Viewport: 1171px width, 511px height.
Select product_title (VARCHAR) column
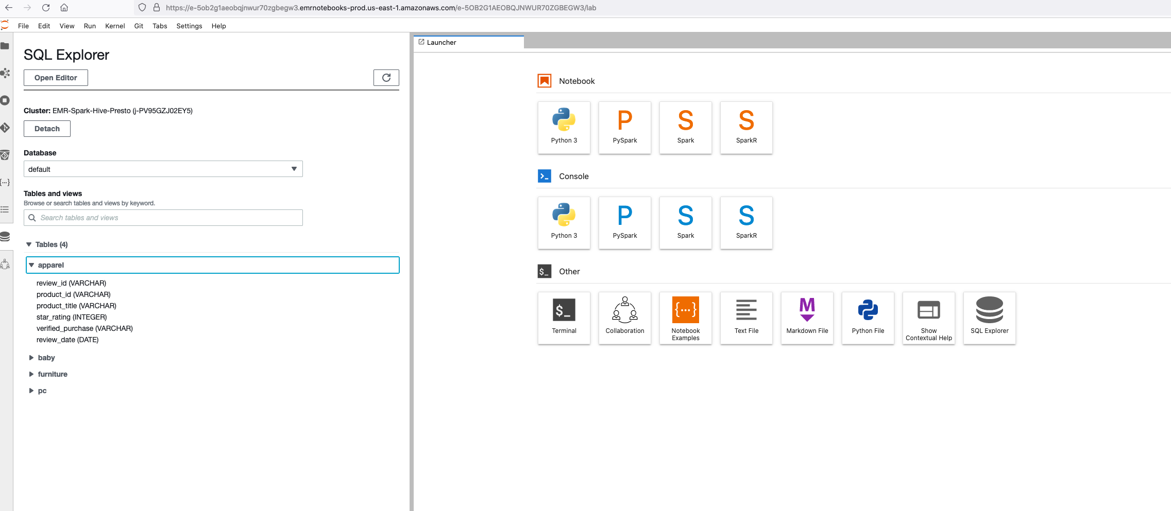(76, 306)
